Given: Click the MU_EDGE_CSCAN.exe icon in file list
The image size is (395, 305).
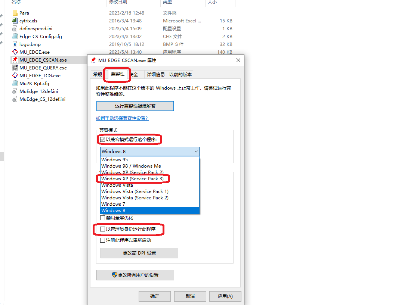Looking at the screenshot, I should [15, 60].
